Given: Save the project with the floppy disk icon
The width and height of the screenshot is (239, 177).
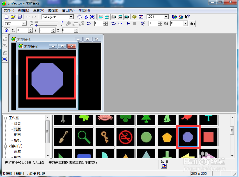Looking at the screenshot, I should [20, 17].
